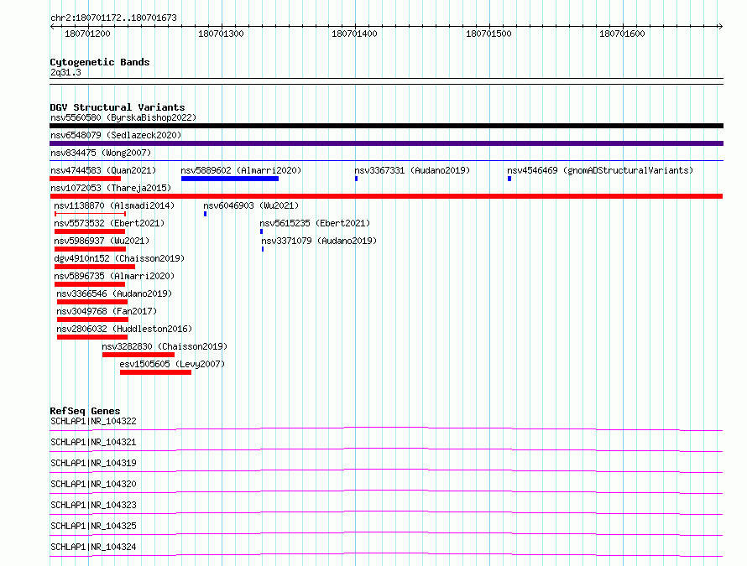Click blue marker under nsv5615235

coord(262,231)
